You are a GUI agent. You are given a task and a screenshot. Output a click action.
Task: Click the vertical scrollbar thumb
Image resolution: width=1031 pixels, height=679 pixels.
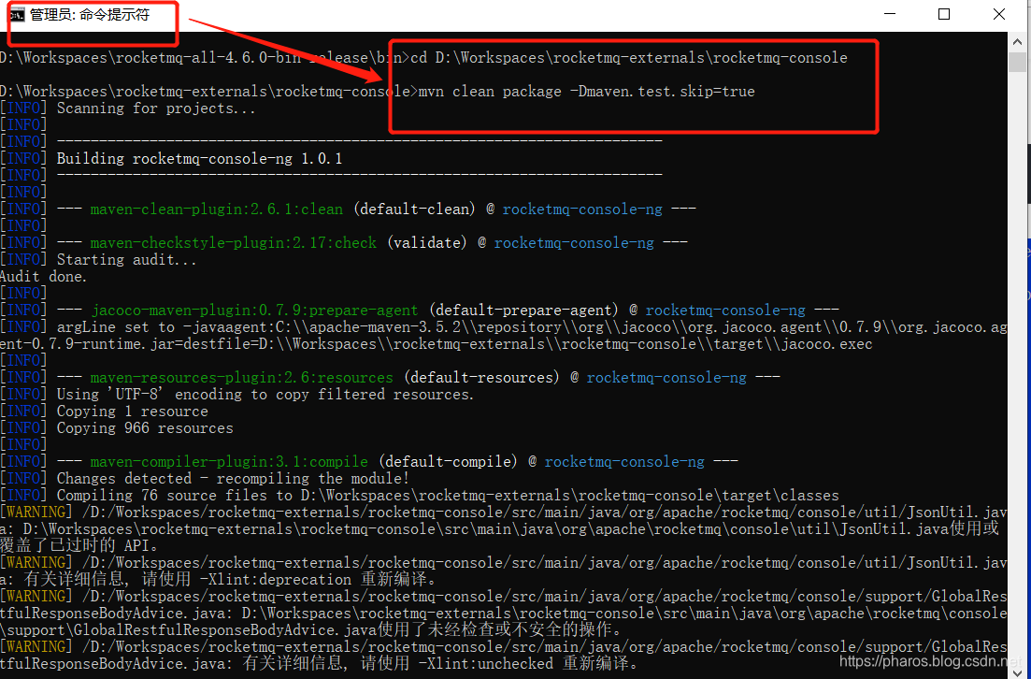[x=1017, y=63]
